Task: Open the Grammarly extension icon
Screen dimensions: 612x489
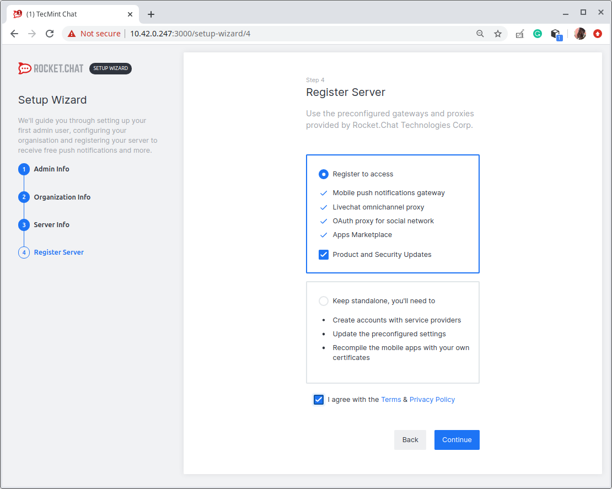Action: (538, 34)
